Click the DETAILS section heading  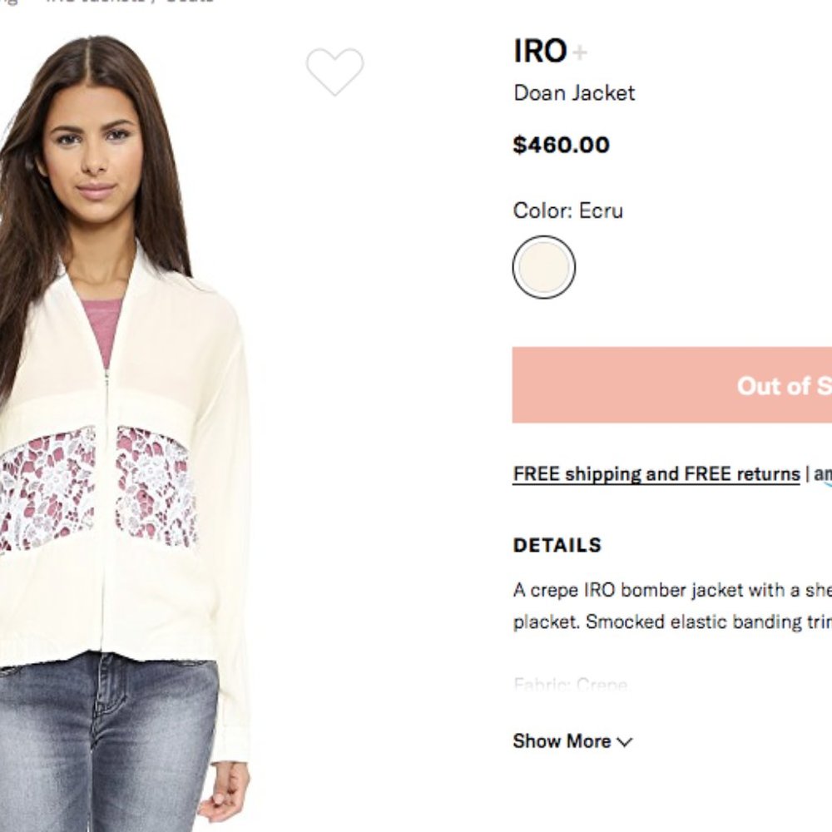click(556, 545)
